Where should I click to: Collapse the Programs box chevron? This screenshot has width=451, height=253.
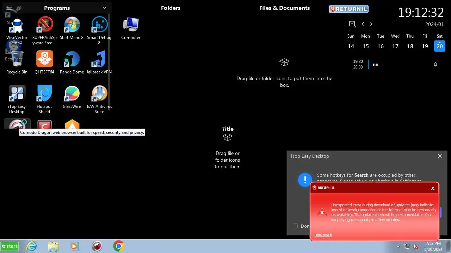105,8
